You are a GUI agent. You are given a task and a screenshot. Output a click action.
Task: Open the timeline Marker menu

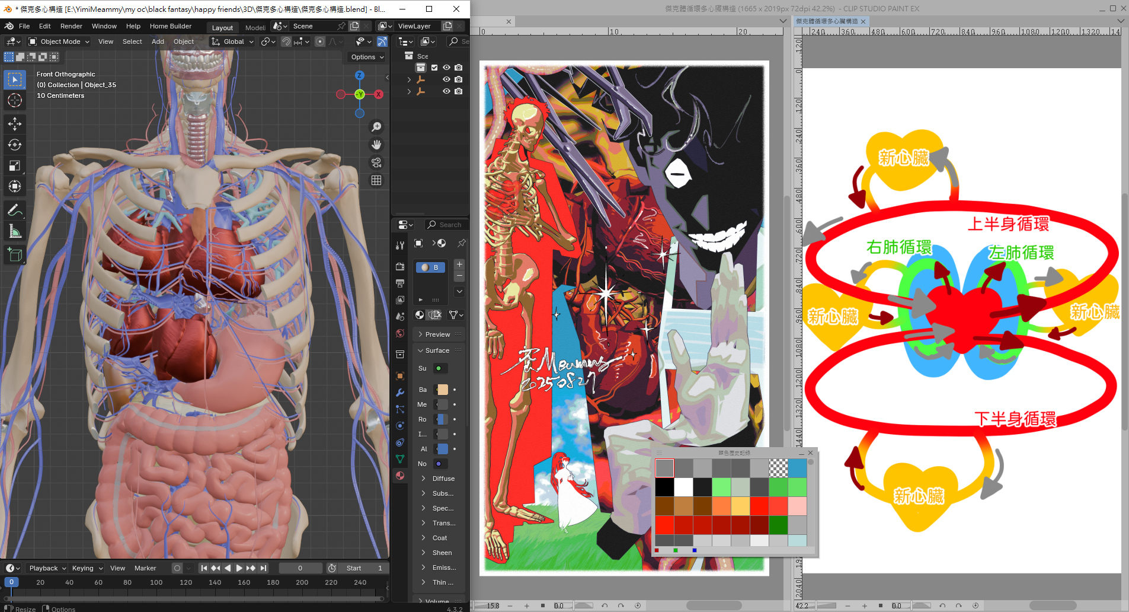point(145,568)
